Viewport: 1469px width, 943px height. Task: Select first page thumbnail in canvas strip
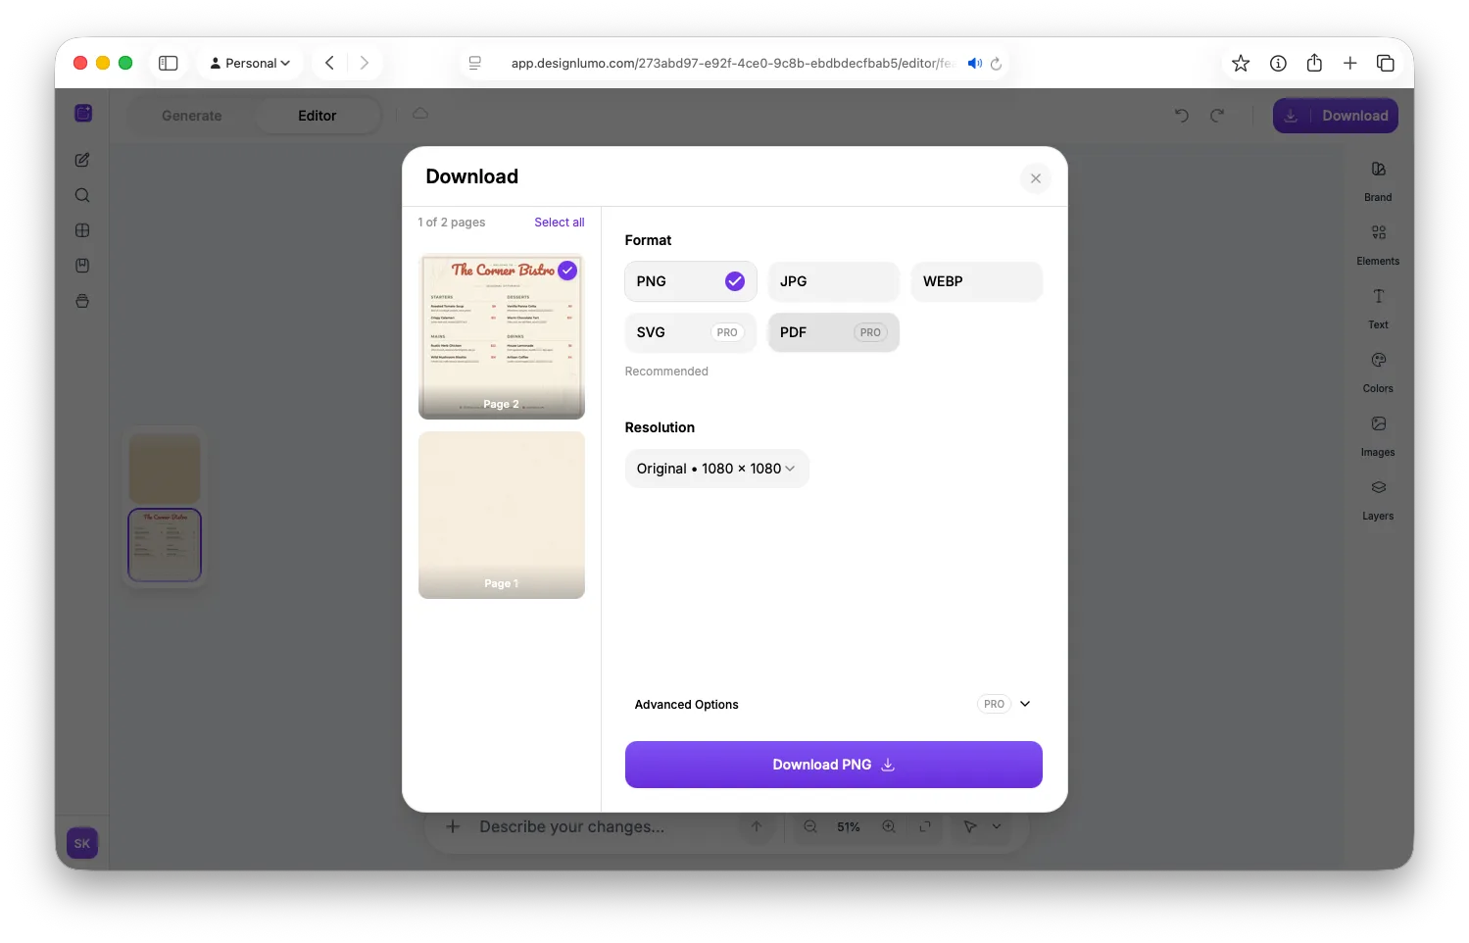tap(165, 469)
